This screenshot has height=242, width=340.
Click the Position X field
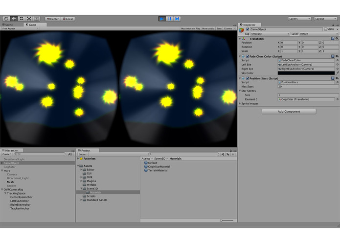289,43
